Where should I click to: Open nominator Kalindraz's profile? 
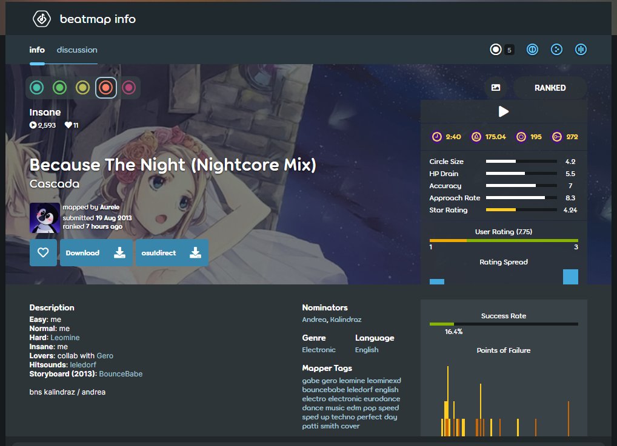345,320
